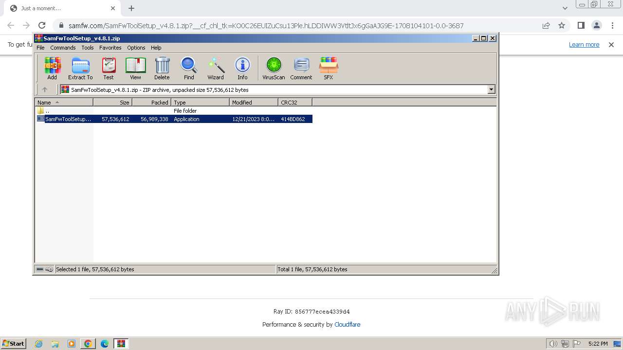Sort the list by the Name column
Image resolution: width=623 pixels, height=350 pixels.
tap(64, 103)
